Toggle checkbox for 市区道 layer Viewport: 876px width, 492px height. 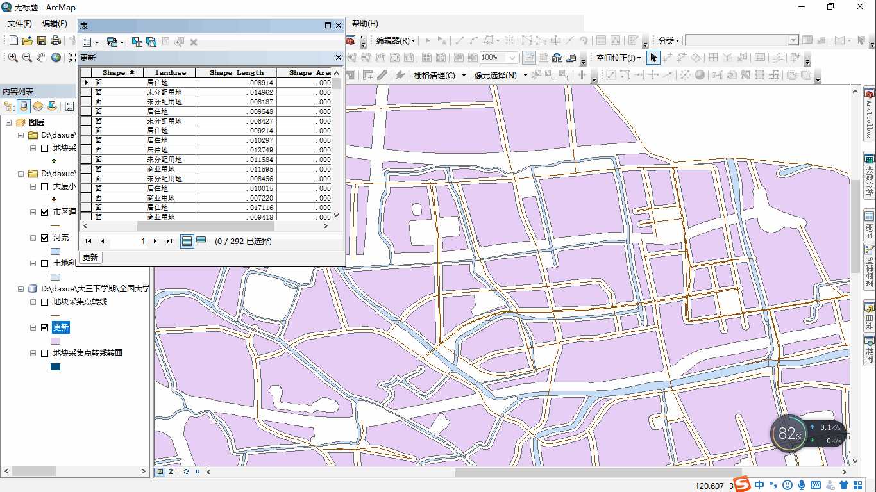(44, 212)
